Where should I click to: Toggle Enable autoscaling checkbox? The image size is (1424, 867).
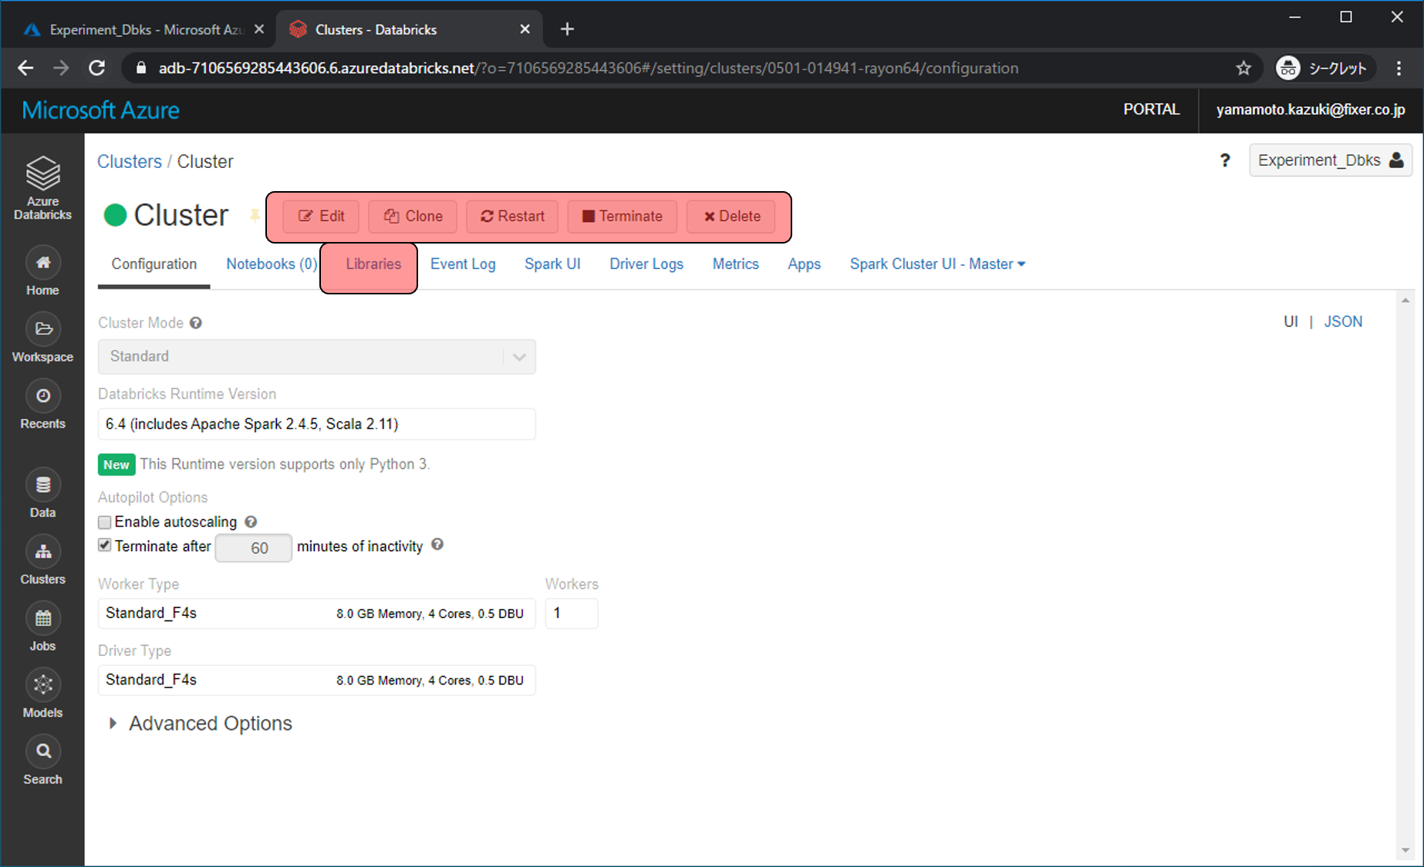tap(105, 523)
